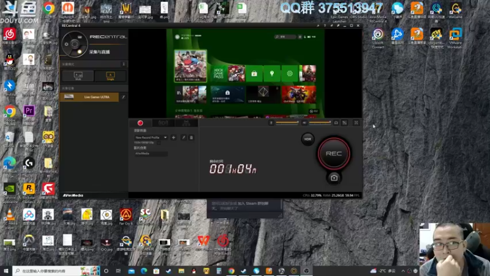490x276 pixels.
Task: Switch to Single capture mode
Action: pyautogui.click(x=110, y=75)
